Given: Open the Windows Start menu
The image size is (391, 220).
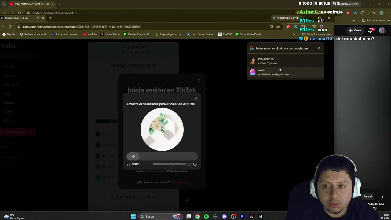Looking at the screenshot, I should point(133,217).
